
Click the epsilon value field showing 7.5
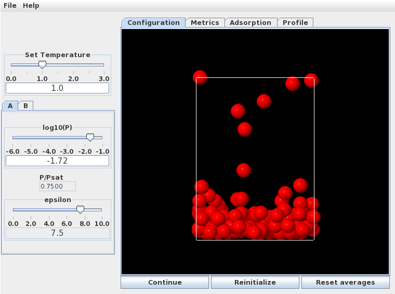click(x=58, y=233)
